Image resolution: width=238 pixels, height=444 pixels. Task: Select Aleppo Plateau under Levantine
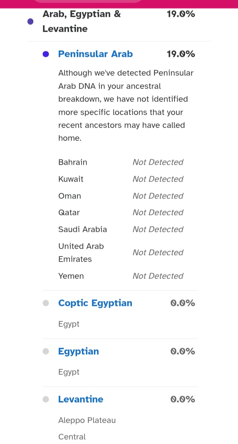click(87, 420)
